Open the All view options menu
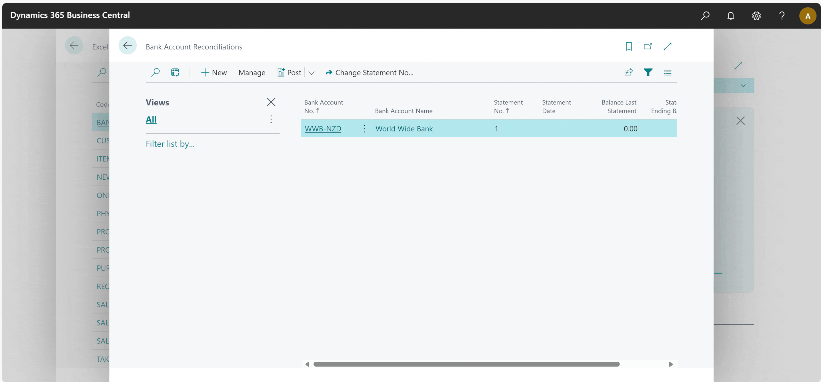The width and height of the screenshot is (821, 382). [271, 119]
